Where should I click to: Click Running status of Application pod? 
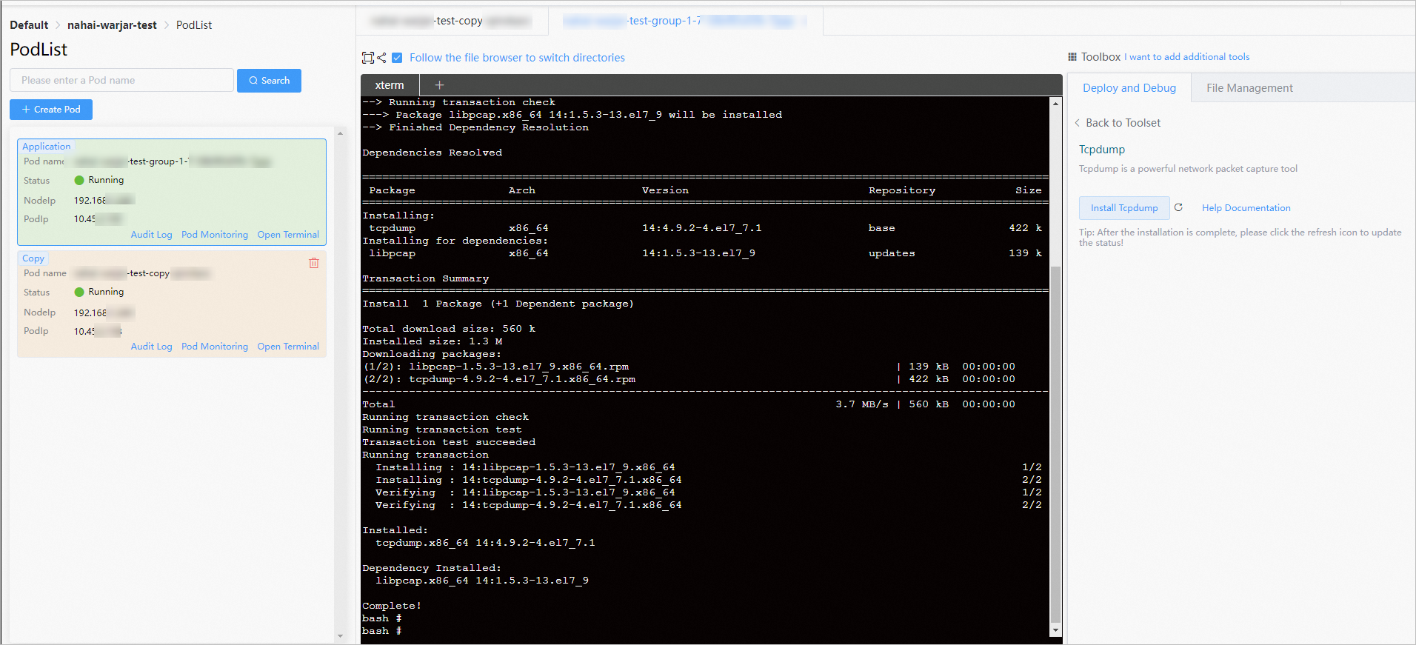coord(99,180)
